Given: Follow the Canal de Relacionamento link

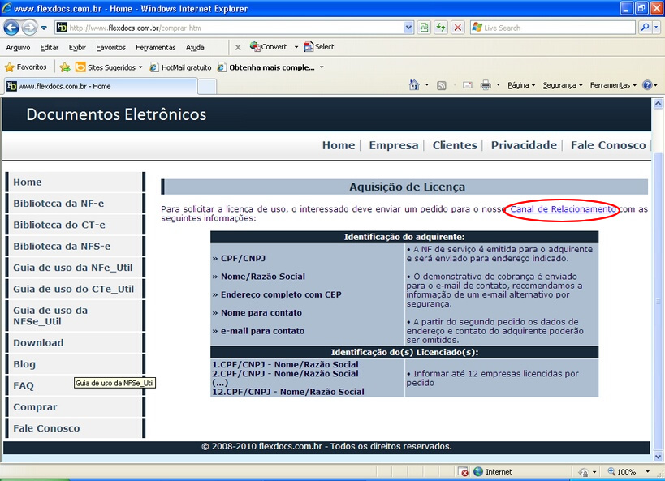Looking at the screenshot, I should pyautogui.click(x=563, y=209).
